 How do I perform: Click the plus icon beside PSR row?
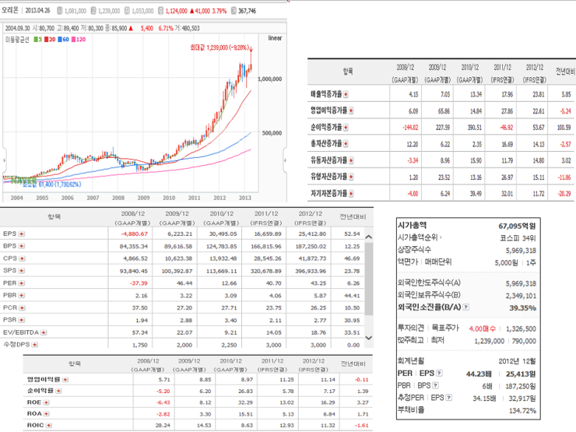tap(22, 320)
